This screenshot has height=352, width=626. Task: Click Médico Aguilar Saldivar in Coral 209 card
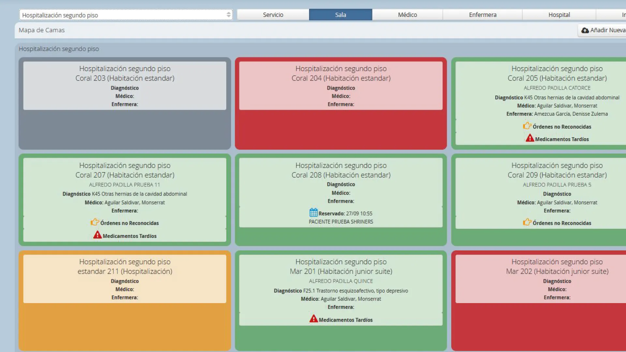557,202
